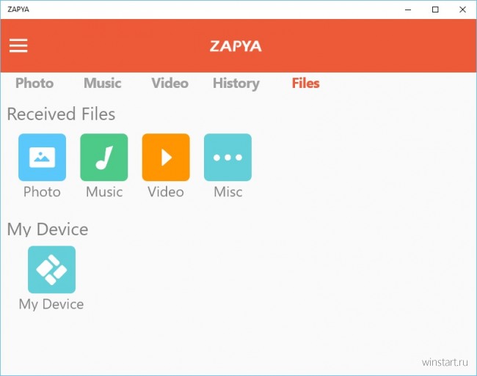Image resolution: width=477 pixels, height=376 pixels.
Task: Close the ZAPYA window
Action: click(463, 10)
